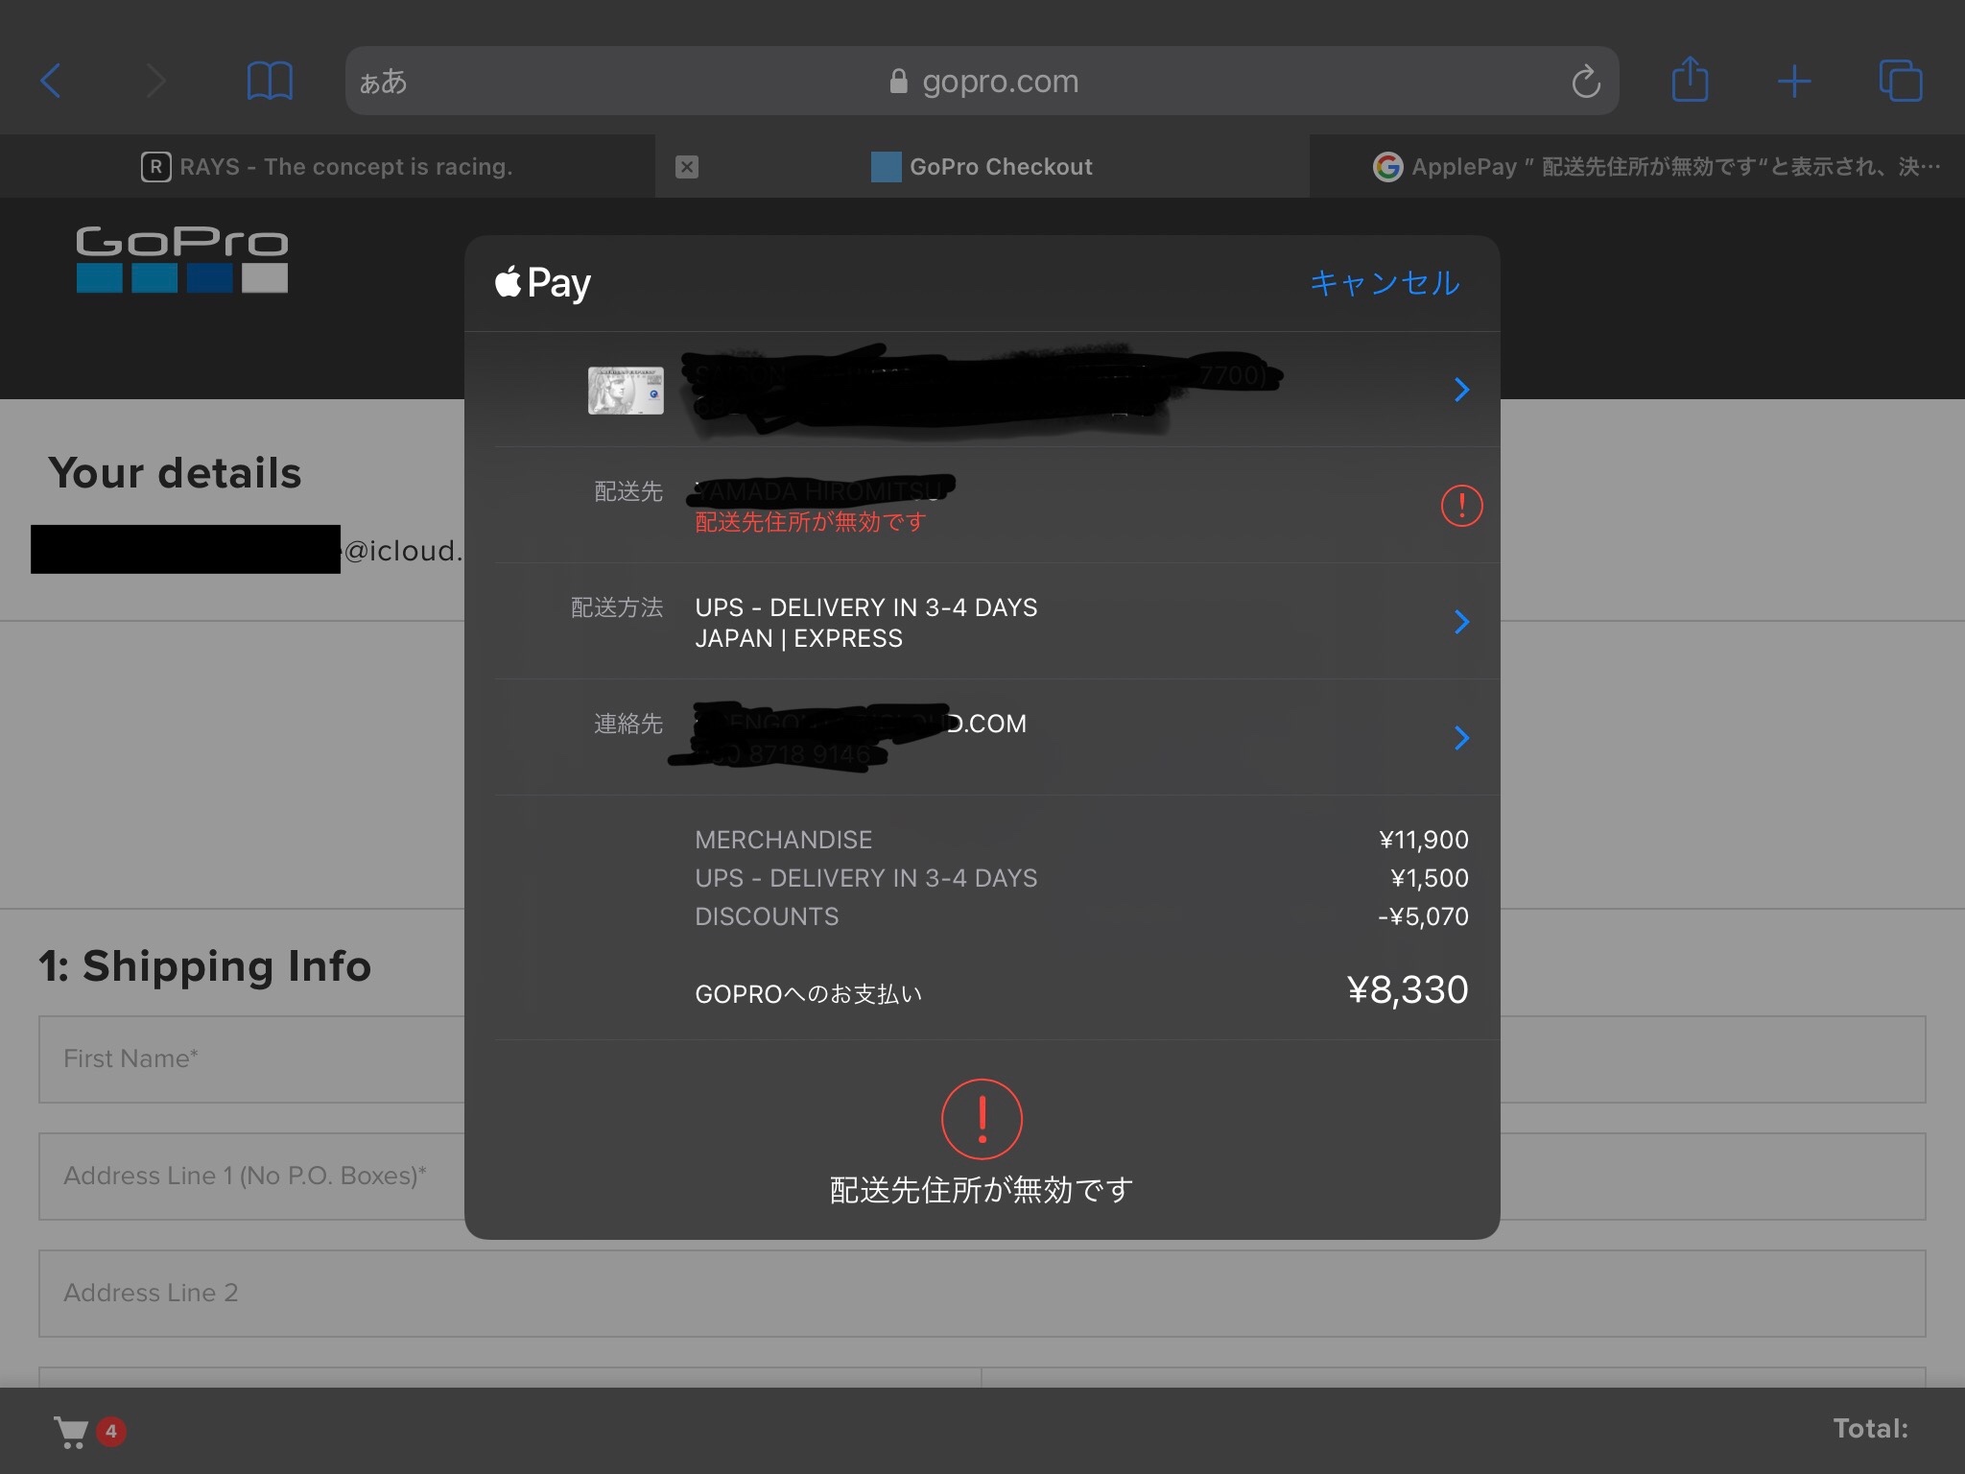
Task: Tap the ぁあ reader format button
Action: 384,82
